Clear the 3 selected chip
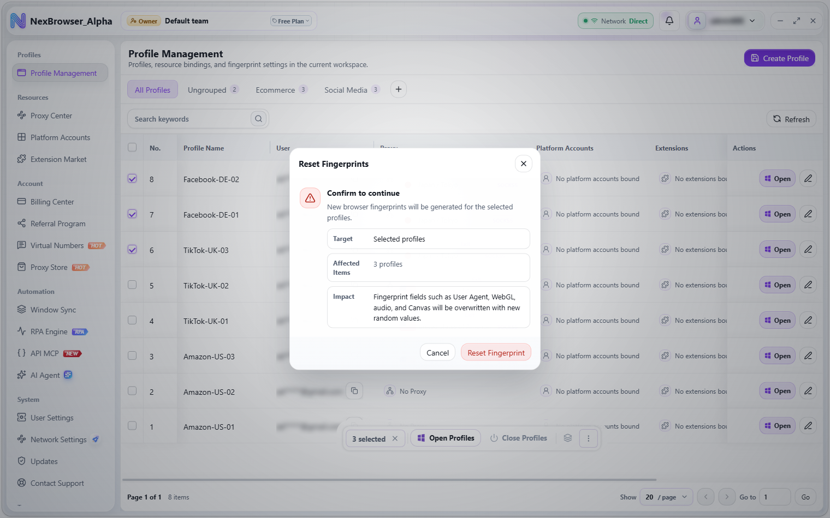Screen dimensions: 830x518 [x=395, y=438]
